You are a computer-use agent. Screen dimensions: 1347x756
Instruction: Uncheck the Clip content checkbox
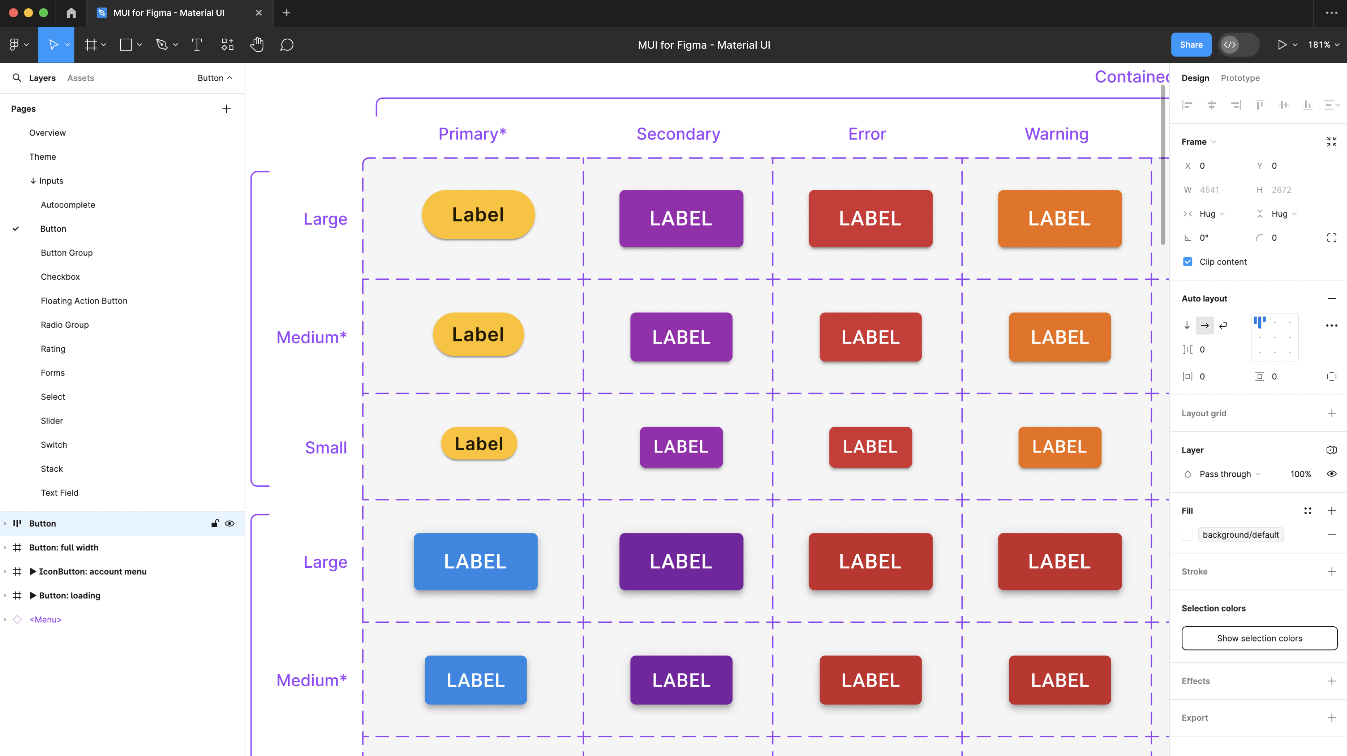pyautogui.click(x=1188, y=261)
